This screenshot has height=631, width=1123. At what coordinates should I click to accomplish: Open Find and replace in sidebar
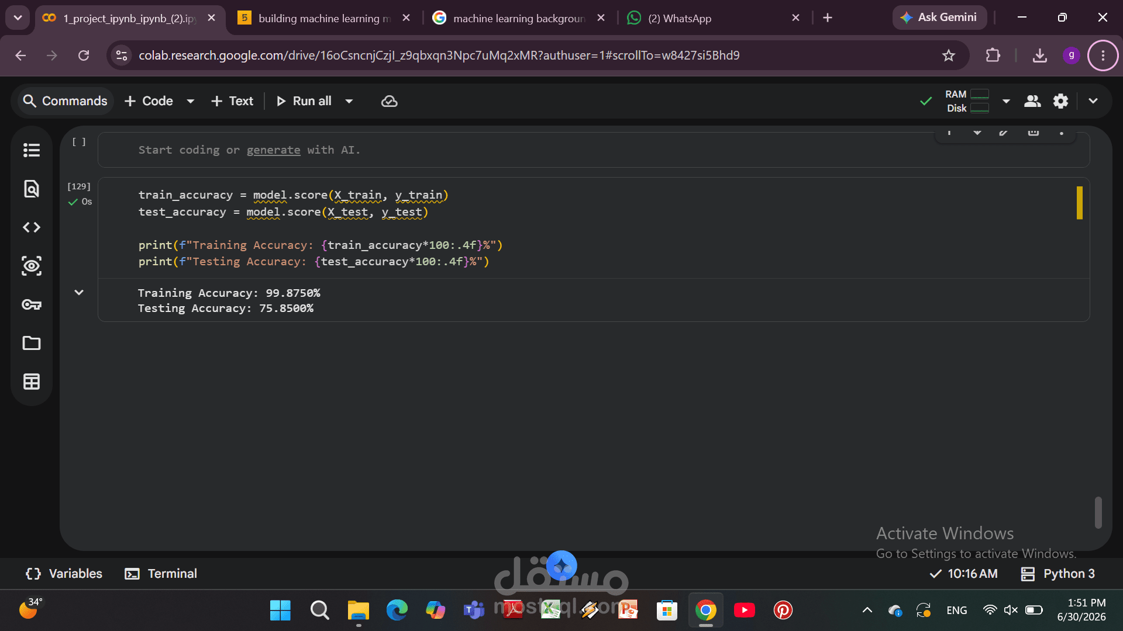tap(32, 189)
